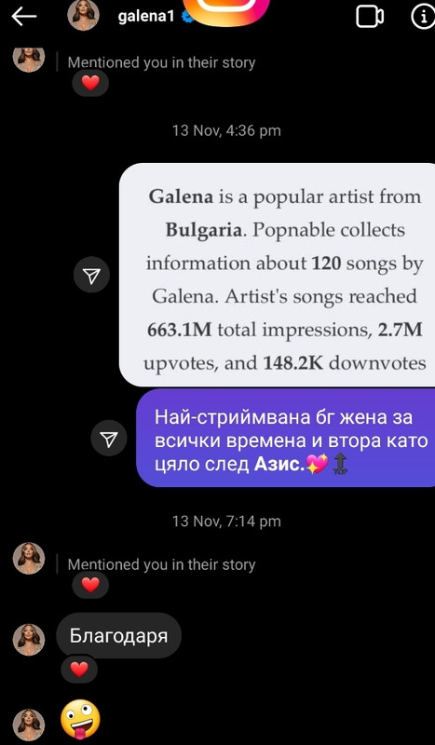Open avatar next to emoji message
The width and height of the screenshot is (435, 745).
[29, 725]
